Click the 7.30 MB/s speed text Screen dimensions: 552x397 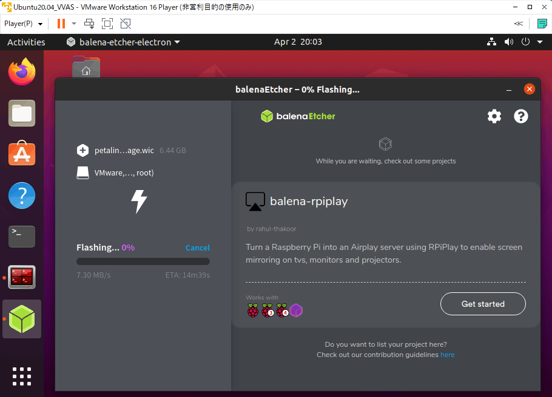tap(93, 275)
